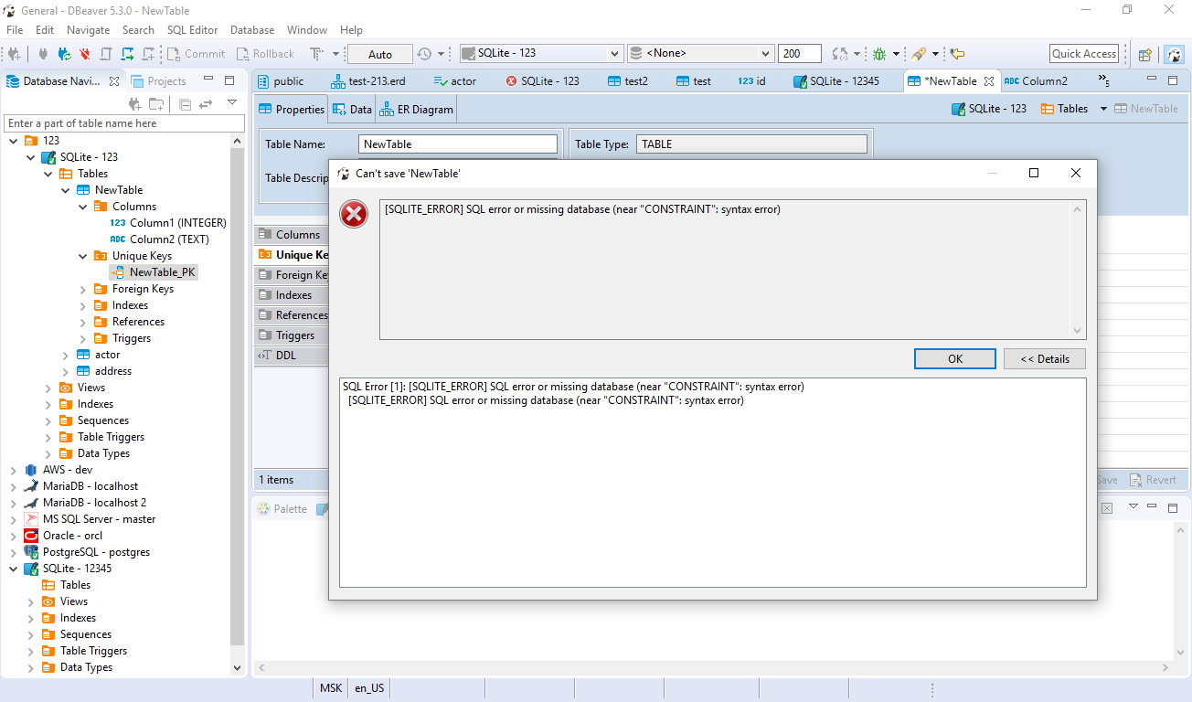Toggle the Auto commit mode button
This screenshot has width=1192, height=702.
click(380, 55)
